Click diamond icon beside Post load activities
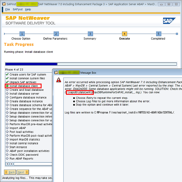This screenshot has height=182, width=182. [x=7, y=132]
